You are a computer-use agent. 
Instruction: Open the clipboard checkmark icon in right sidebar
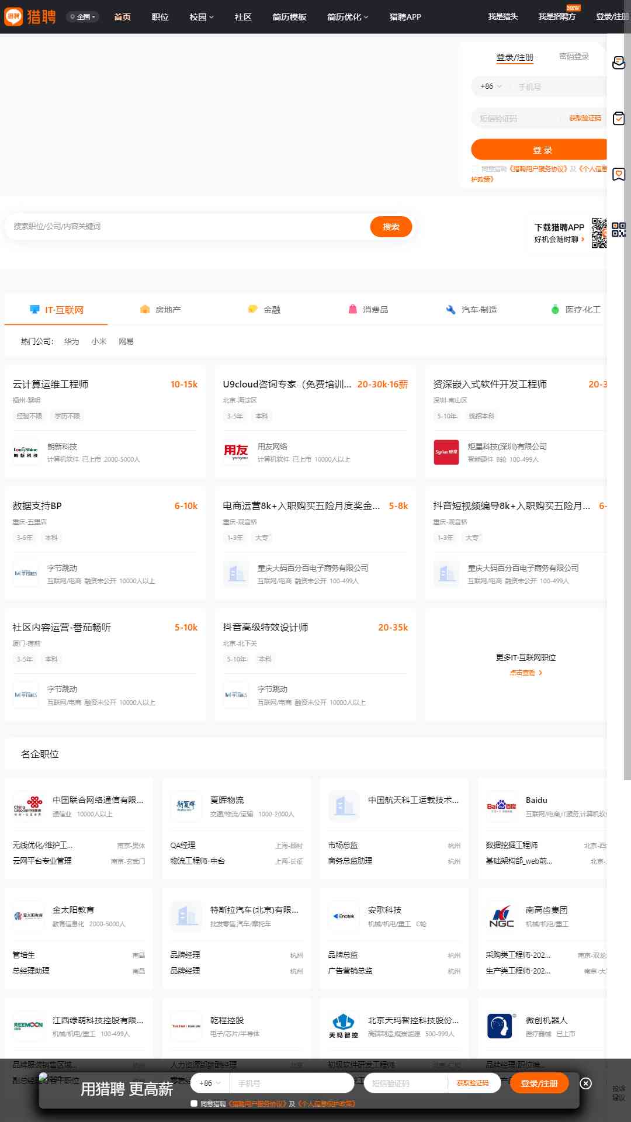point(619,119)
